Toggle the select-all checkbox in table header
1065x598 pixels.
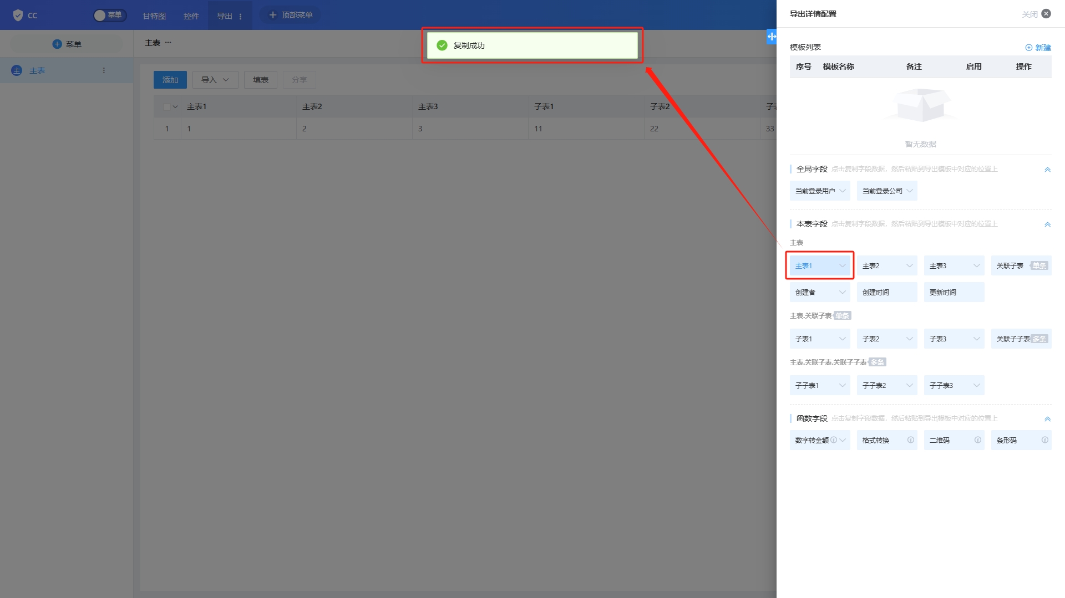click(166, 106)
